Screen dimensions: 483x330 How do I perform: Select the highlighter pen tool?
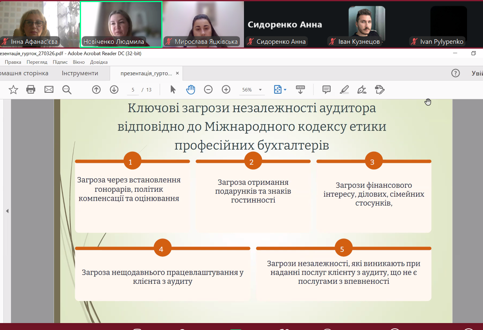[344, 90]
